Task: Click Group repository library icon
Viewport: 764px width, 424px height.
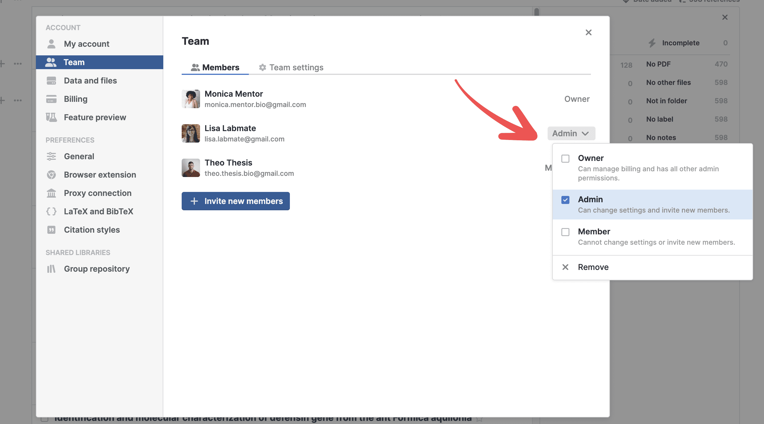Action: 51,269
